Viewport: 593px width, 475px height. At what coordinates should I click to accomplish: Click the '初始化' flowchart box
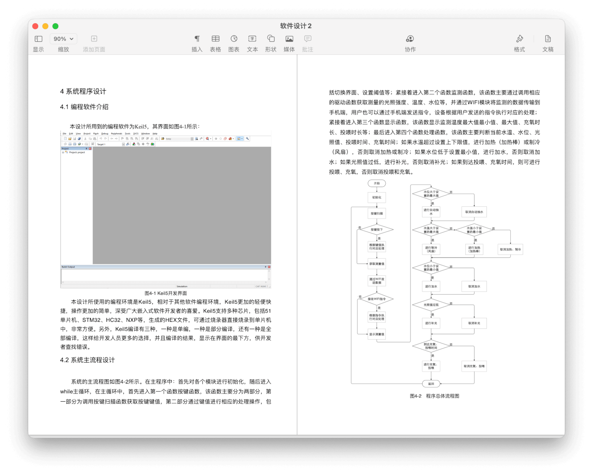pos(377,198)
